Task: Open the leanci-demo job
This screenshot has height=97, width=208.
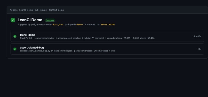Action: pos(107,36)
